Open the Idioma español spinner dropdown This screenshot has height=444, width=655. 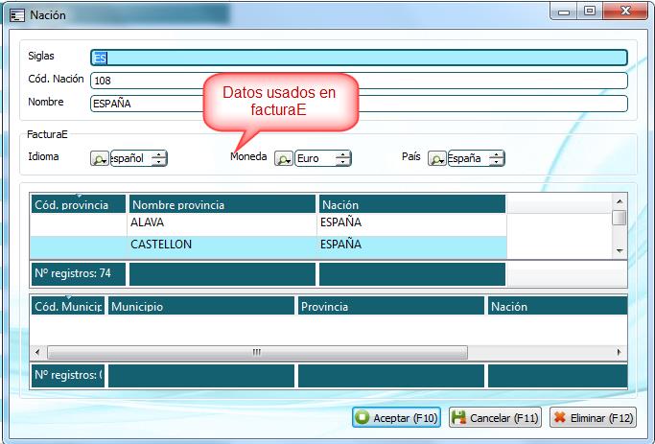pos(158,158)
